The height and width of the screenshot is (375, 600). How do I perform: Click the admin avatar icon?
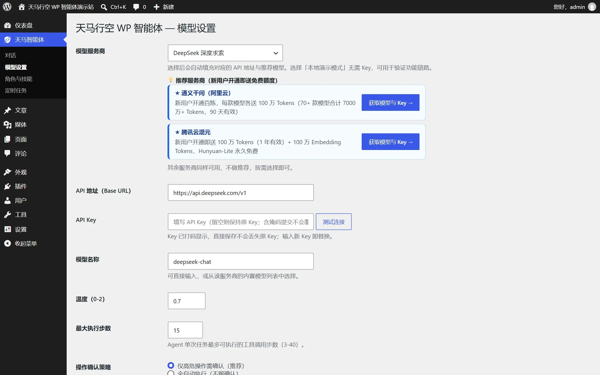tap(592, 7)
